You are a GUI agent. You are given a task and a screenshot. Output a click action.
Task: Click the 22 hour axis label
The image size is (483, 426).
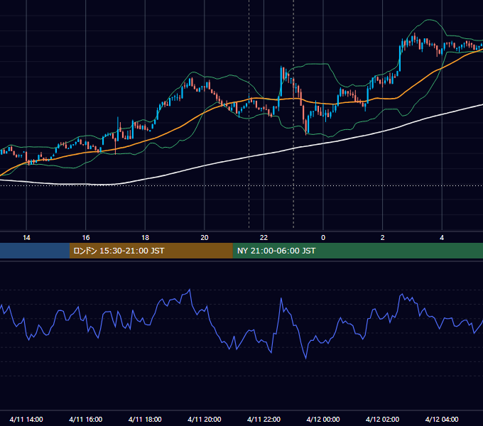264,238
